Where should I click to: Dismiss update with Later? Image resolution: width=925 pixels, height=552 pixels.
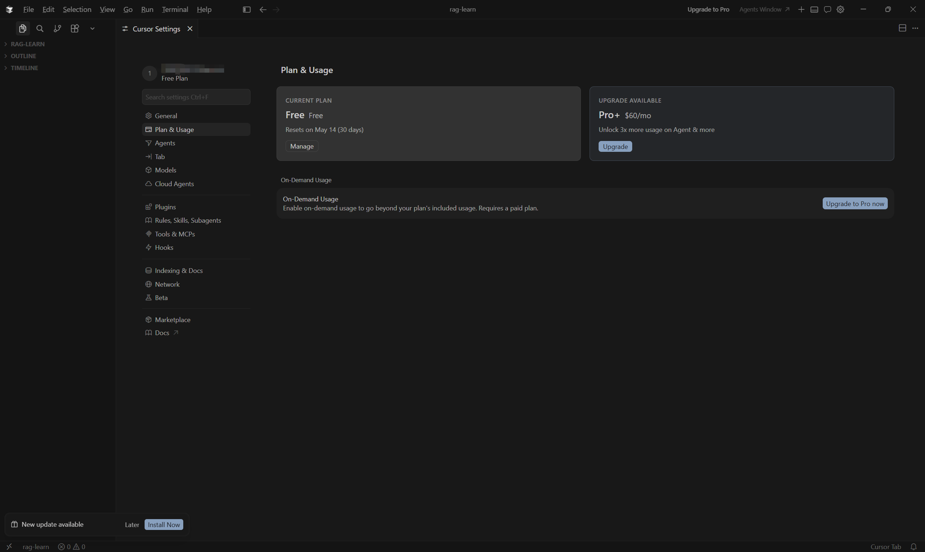click(132, 525)
